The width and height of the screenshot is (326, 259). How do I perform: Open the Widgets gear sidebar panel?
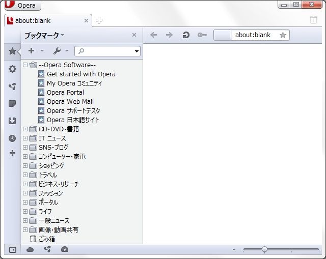click(x=12, y=69)
